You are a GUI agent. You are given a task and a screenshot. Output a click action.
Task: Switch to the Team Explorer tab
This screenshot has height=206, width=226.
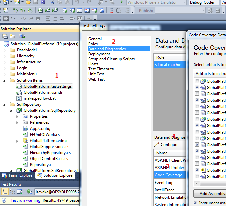click(18, 175)
